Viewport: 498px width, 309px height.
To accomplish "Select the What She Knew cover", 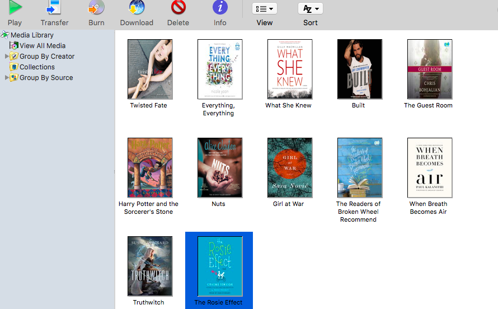I will [x=290, y=69].
